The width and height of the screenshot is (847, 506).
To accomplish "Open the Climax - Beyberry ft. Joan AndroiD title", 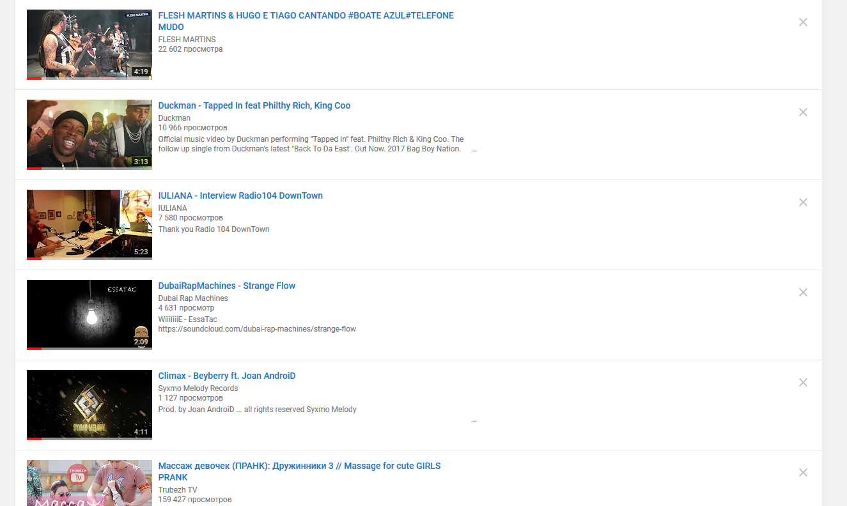I will (x=227, y=376).
